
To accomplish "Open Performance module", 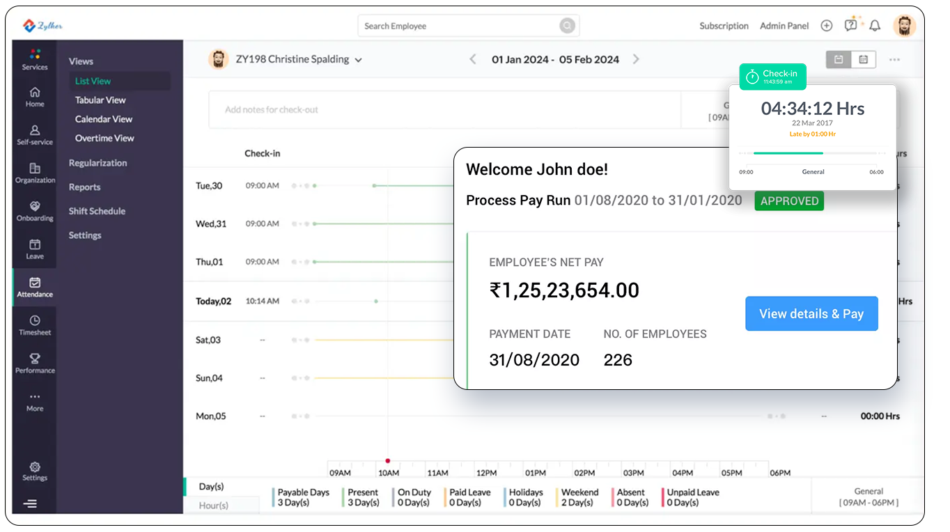I will tap(35, 363).
